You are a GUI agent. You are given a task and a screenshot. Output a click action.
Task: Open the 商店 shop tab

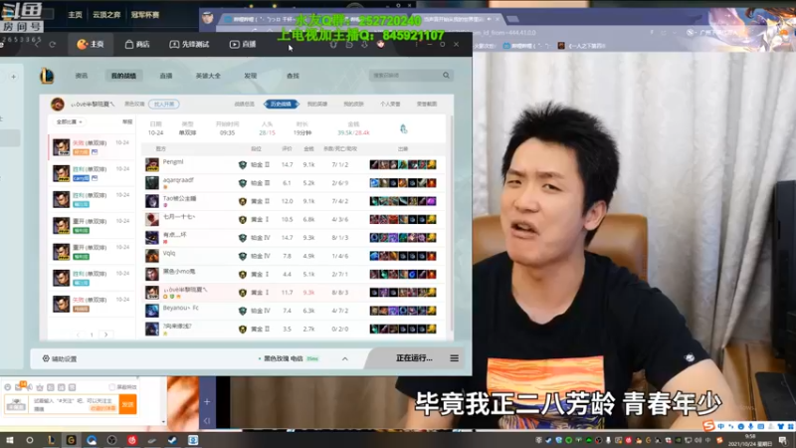pos(137,44)
